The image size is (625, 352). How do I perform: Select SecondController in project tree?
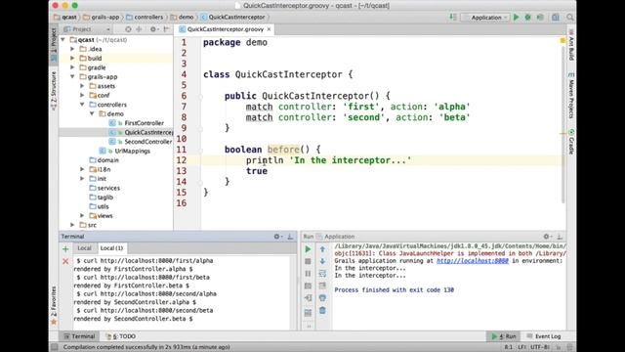(x=147, y=142)
